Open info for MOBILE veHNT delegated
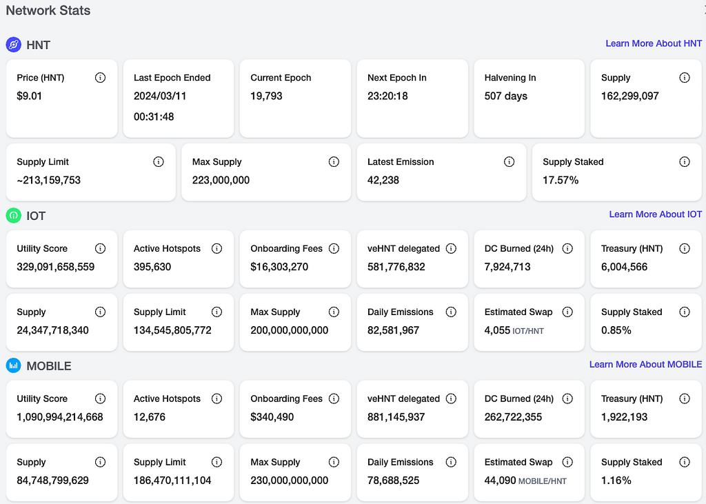The image size is (706, 504). tap(451, 399)
